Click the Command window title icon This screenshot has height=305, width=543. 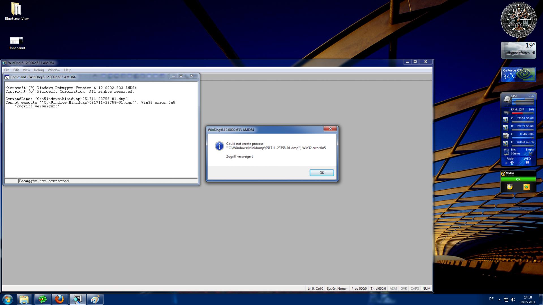(x=7, y=77)
